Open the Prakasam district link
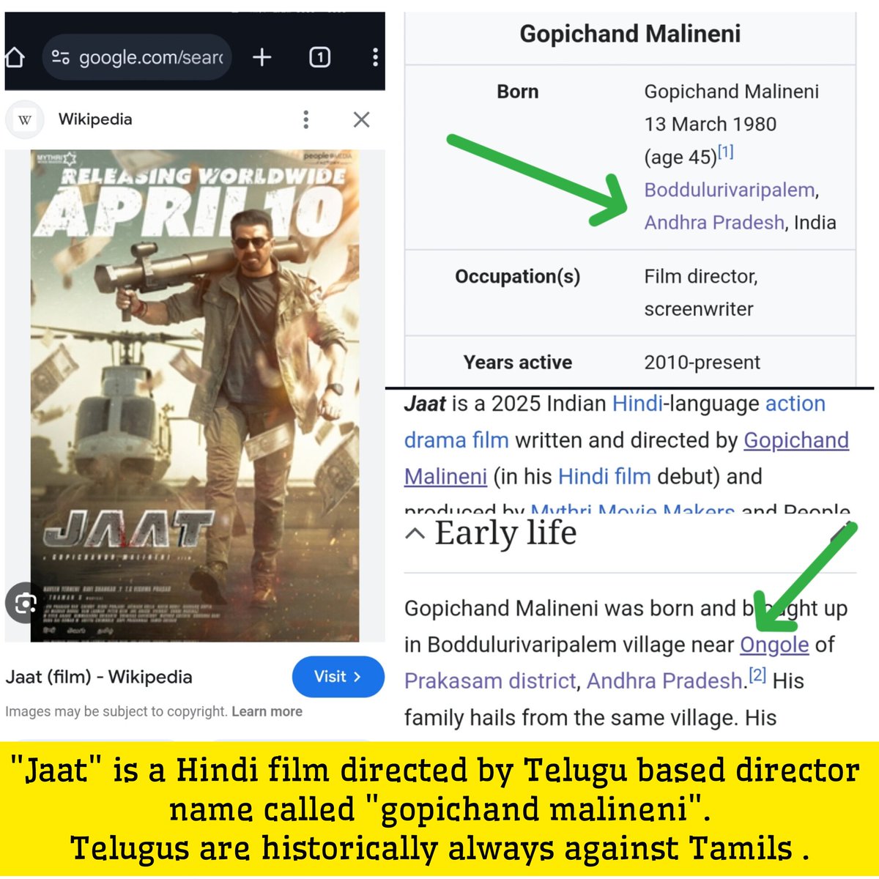Viewport: 879px width, 879px height. click(x=490, y=681)
